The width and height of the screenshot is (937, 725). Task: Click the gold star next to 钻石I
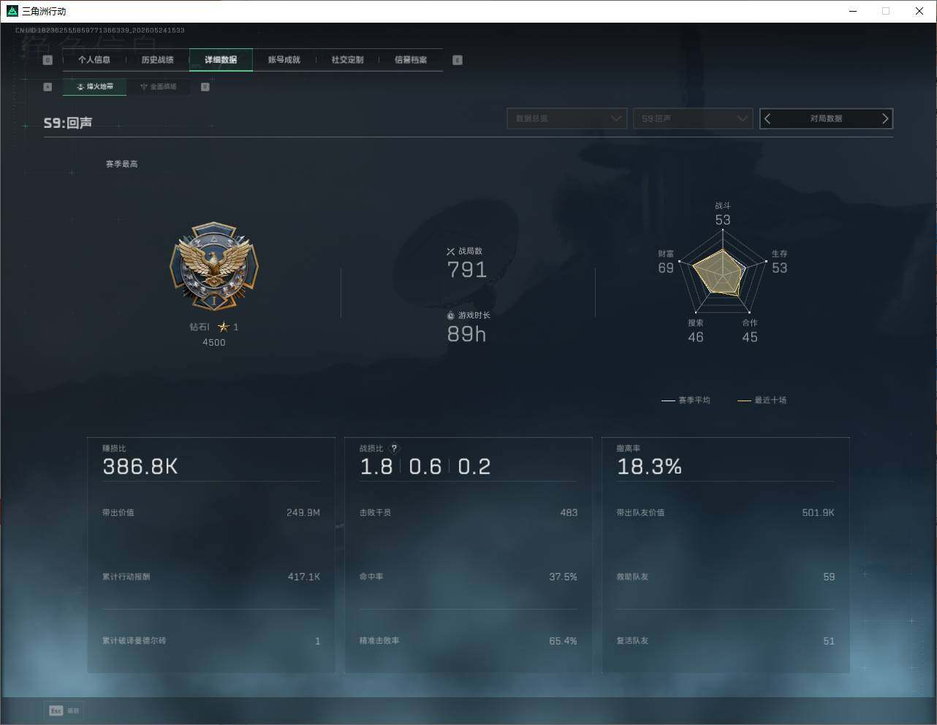point(224,327)
